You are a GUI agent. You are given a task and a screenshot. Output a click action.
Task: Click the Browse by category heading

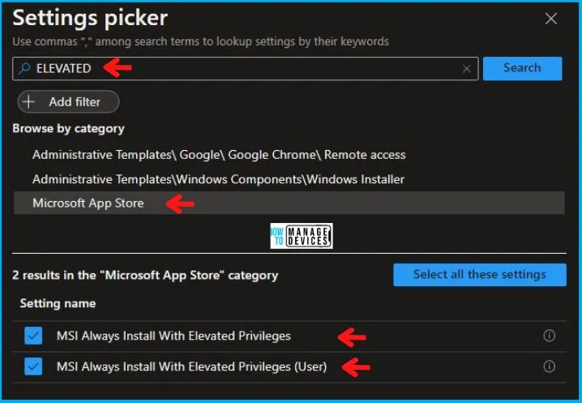(x=68, y=128)
